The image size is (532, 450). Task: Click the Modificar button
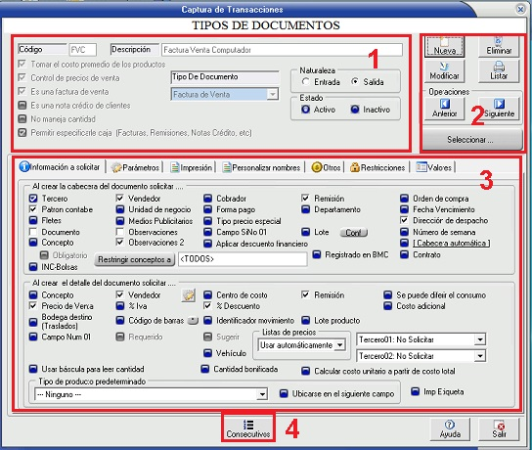(444, 71)
